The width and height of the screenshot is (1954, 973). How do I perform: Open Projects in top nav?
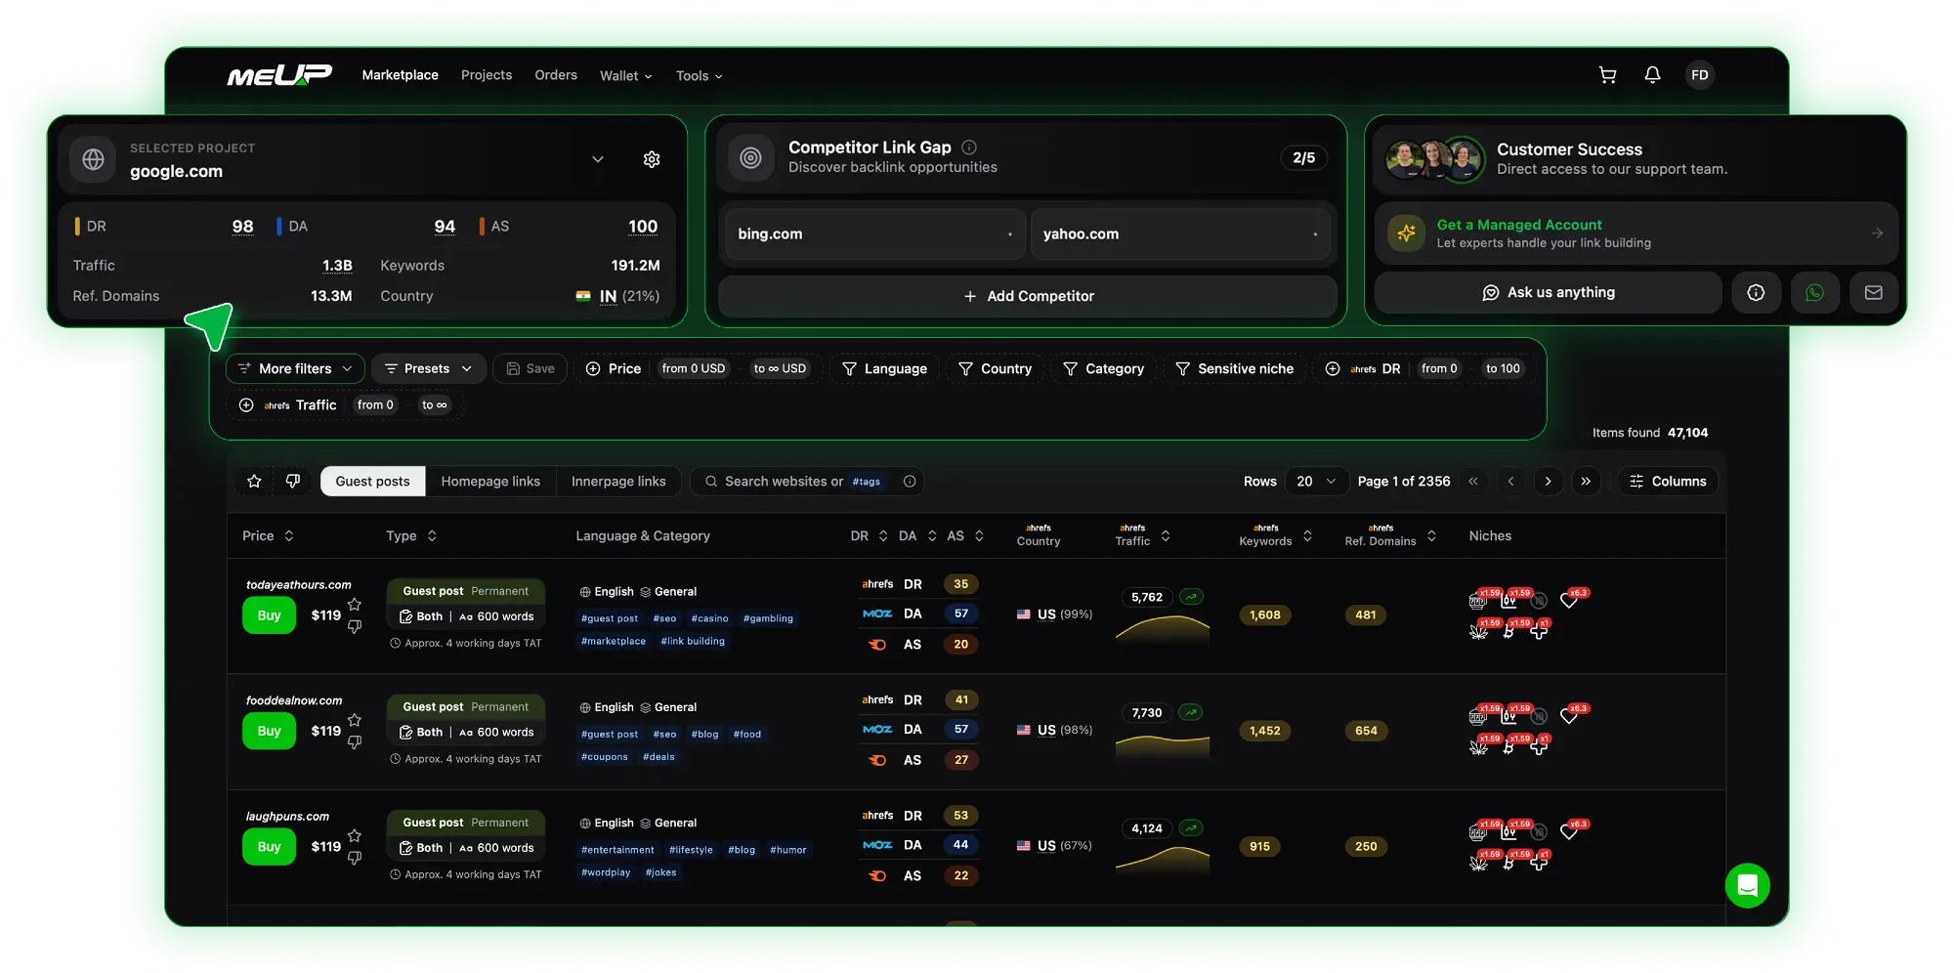click(x=487, y=75)
